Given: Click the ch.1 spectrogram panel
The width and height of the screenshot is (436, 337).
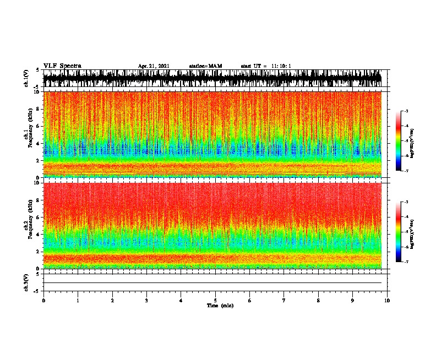Looking at the screenshot, I should (212, 134).
